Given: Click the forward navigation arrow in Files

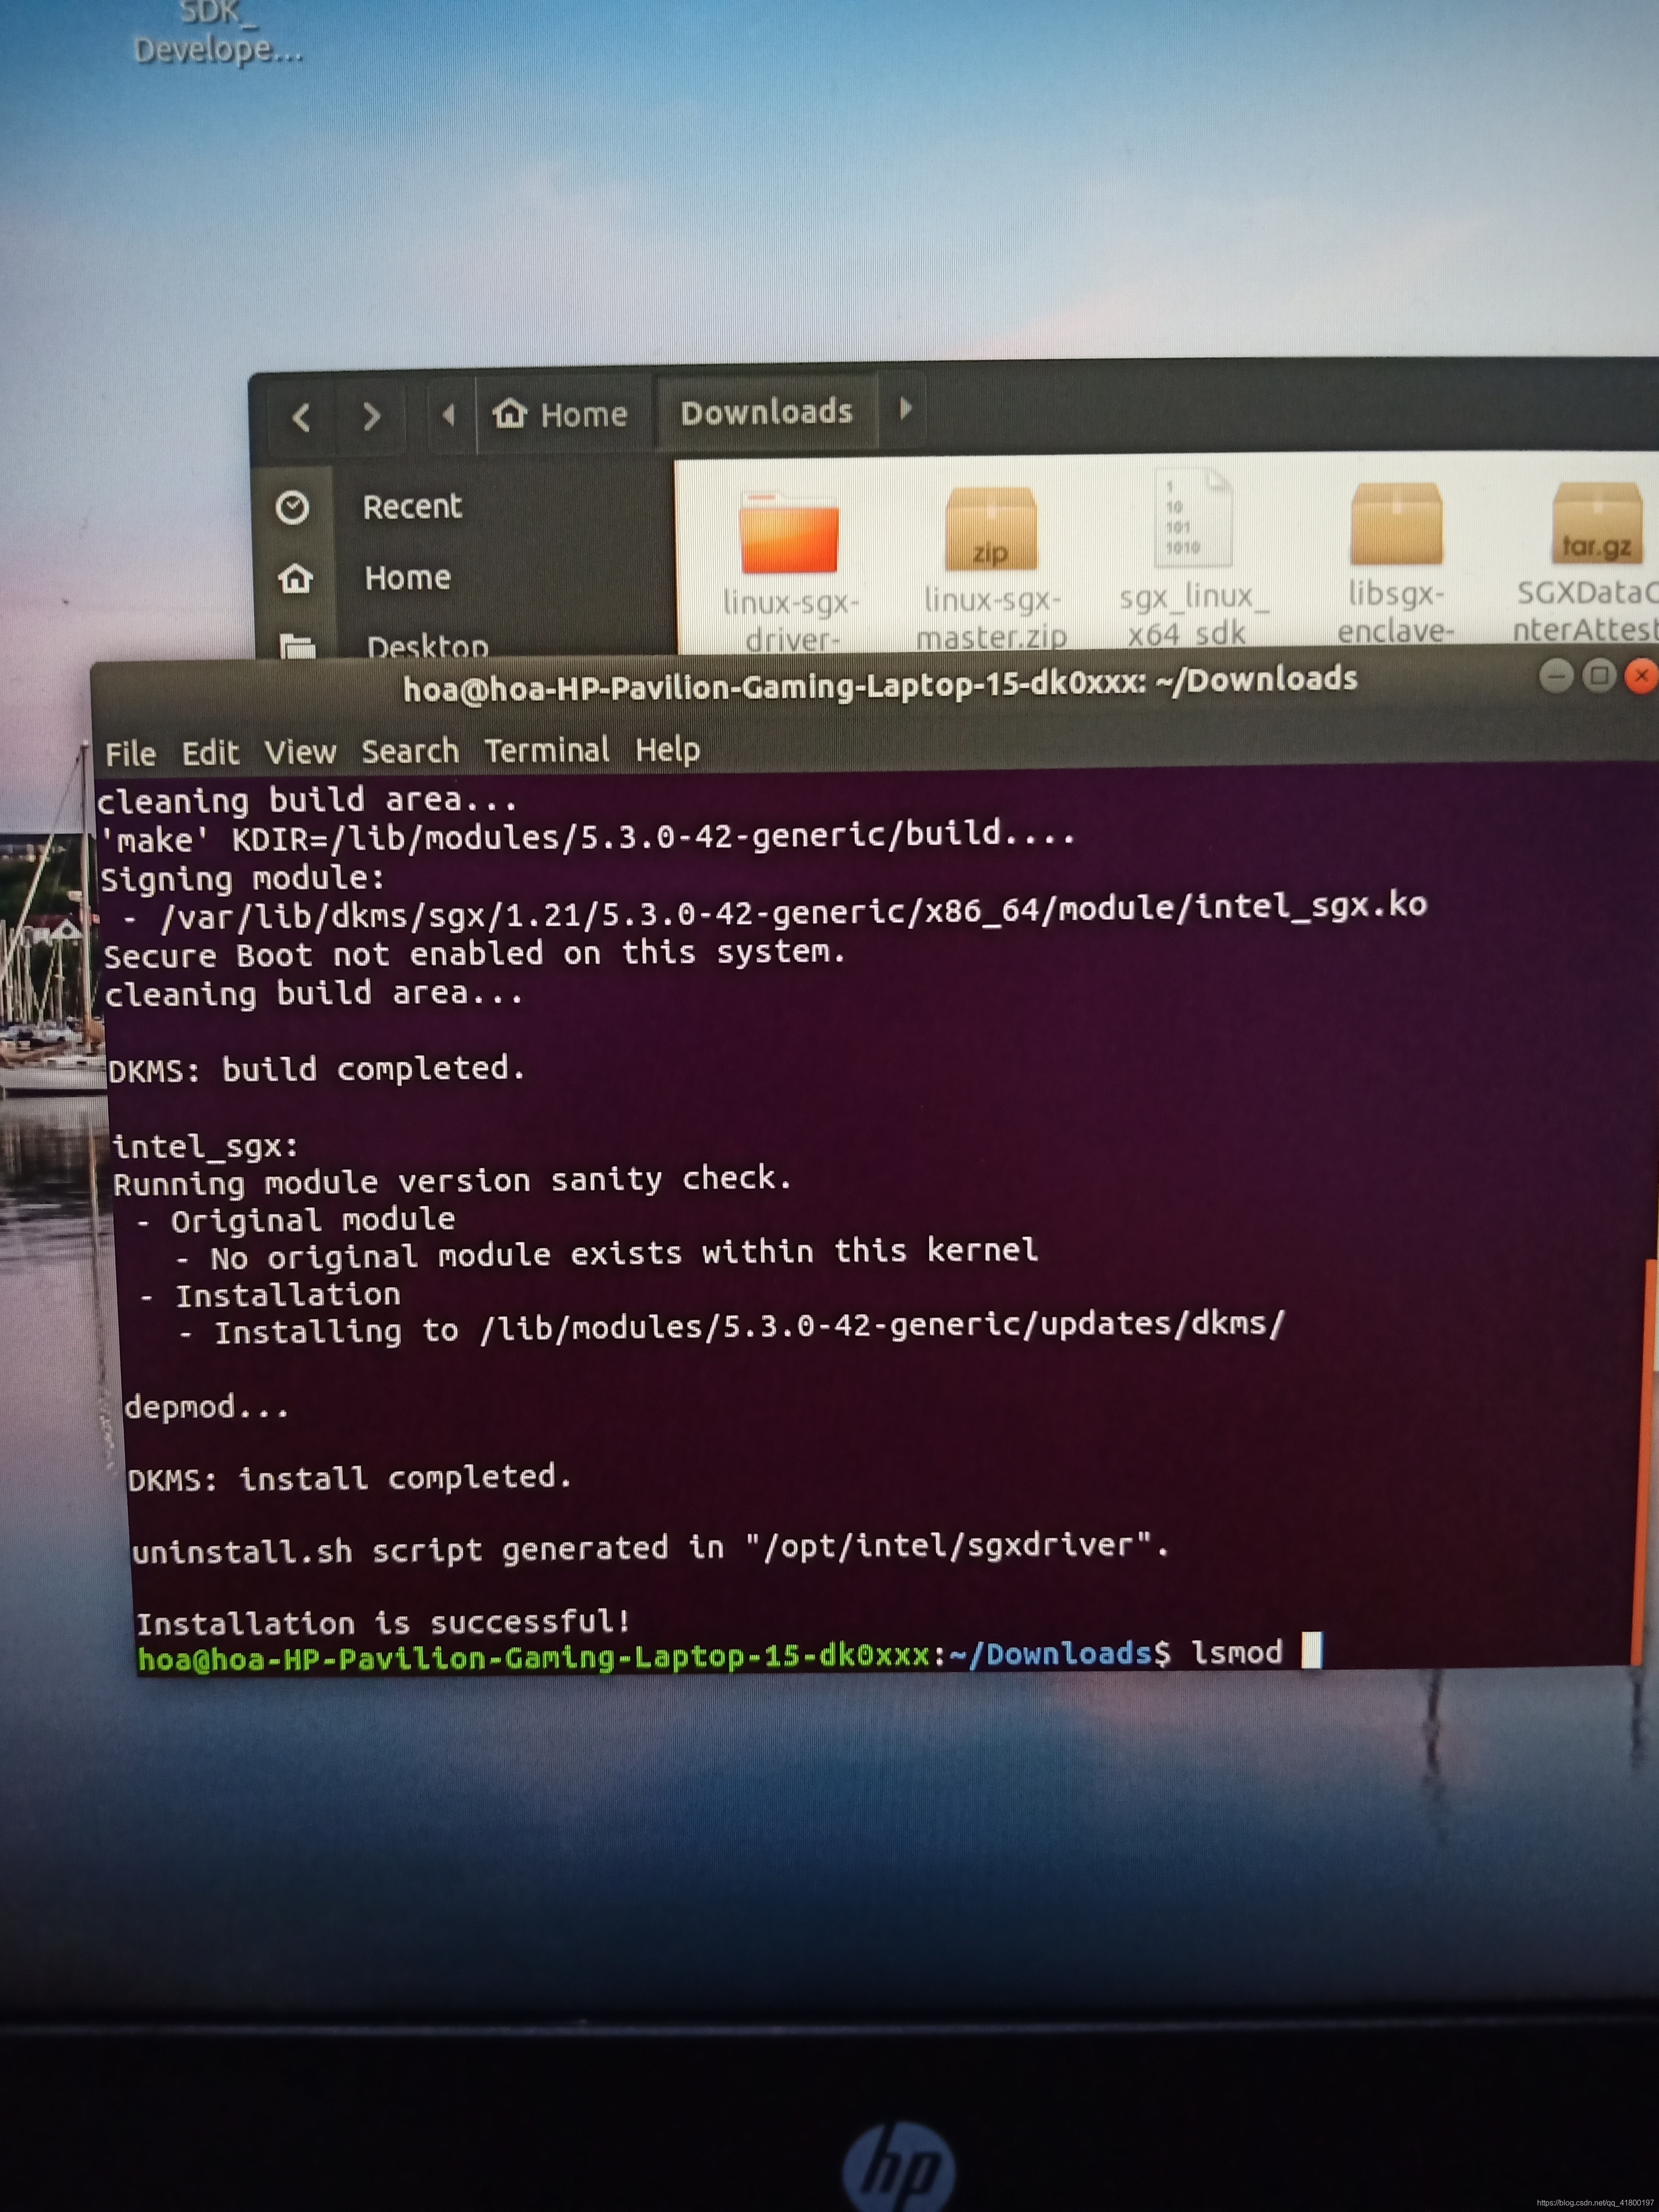Looking at the screenshot, I should coord(371,416).
